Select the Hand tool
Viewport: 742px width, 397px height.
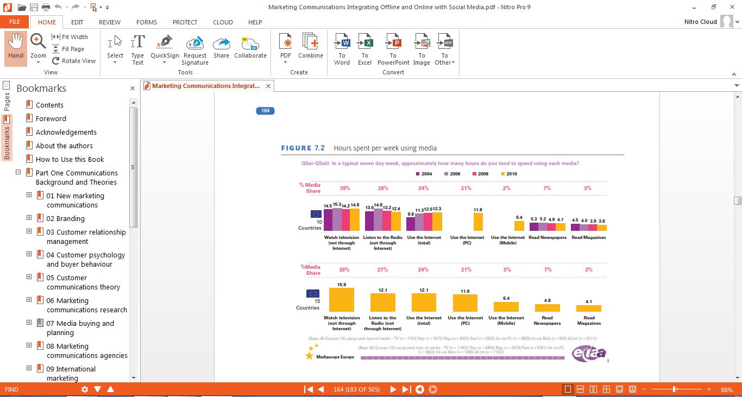[16, 48]
